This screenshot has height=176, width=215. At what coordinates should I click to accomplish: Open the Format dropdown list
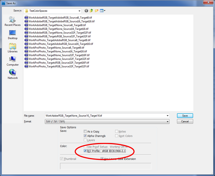(x=167, y=122)
